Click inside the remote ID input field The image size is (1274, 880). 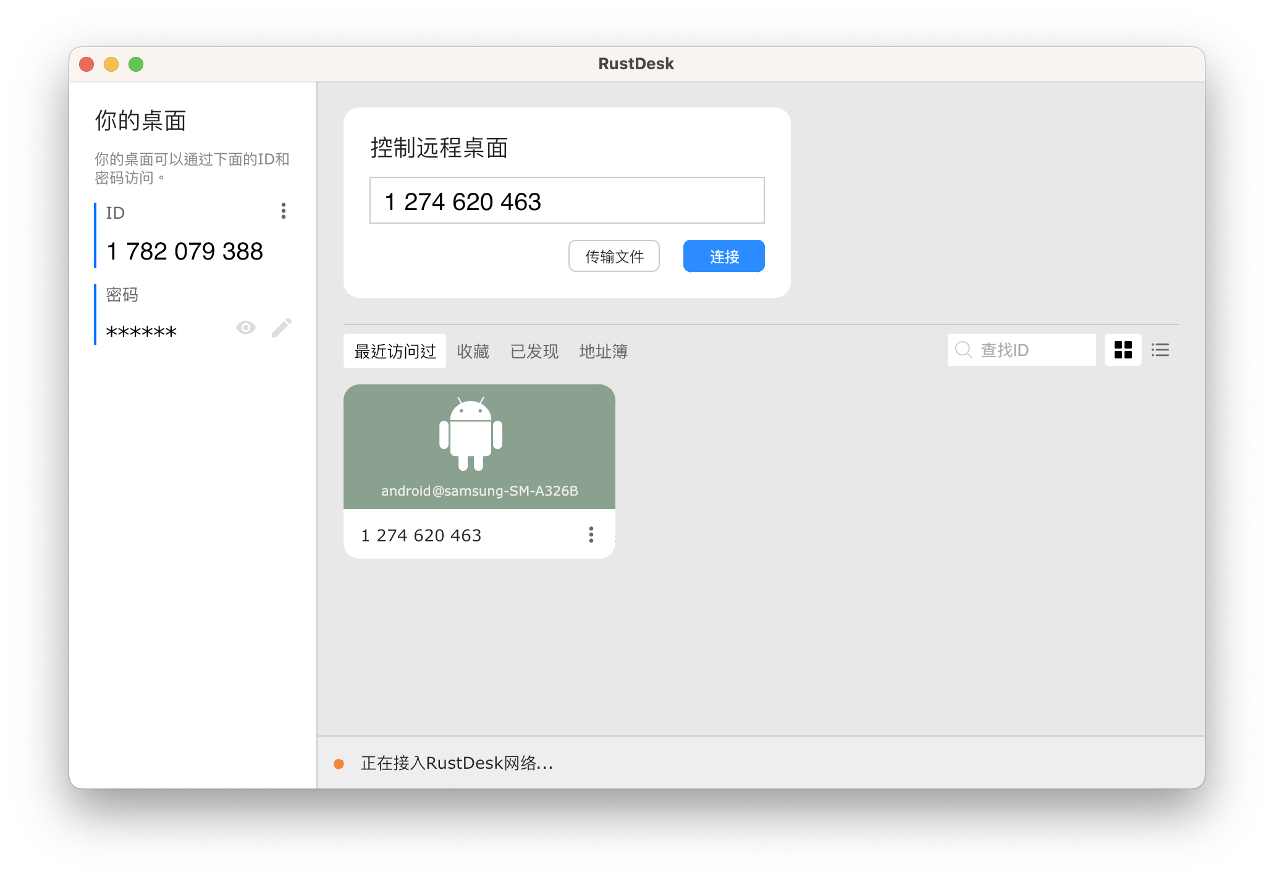pyautogui.click(x=566, y=200)
